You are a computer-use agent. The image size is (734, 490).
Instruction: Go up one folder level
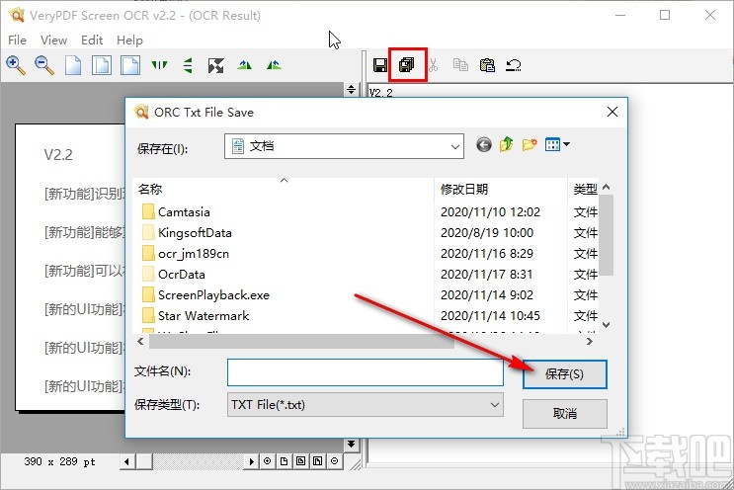[x=506, y=144]
